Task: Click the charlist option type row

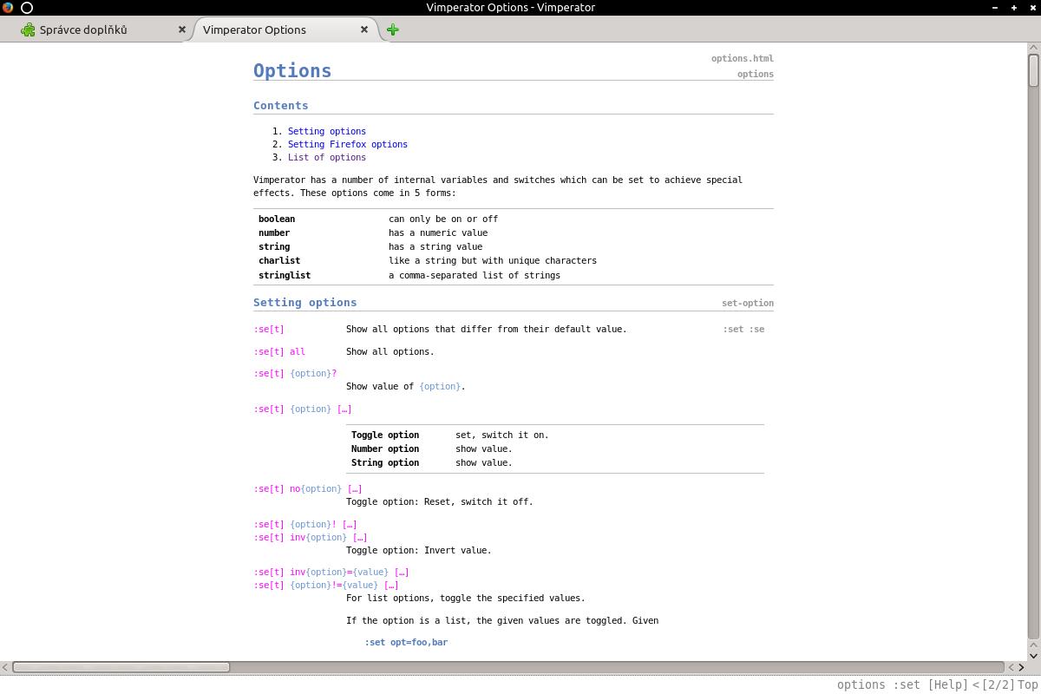Action: pos(514,261)
